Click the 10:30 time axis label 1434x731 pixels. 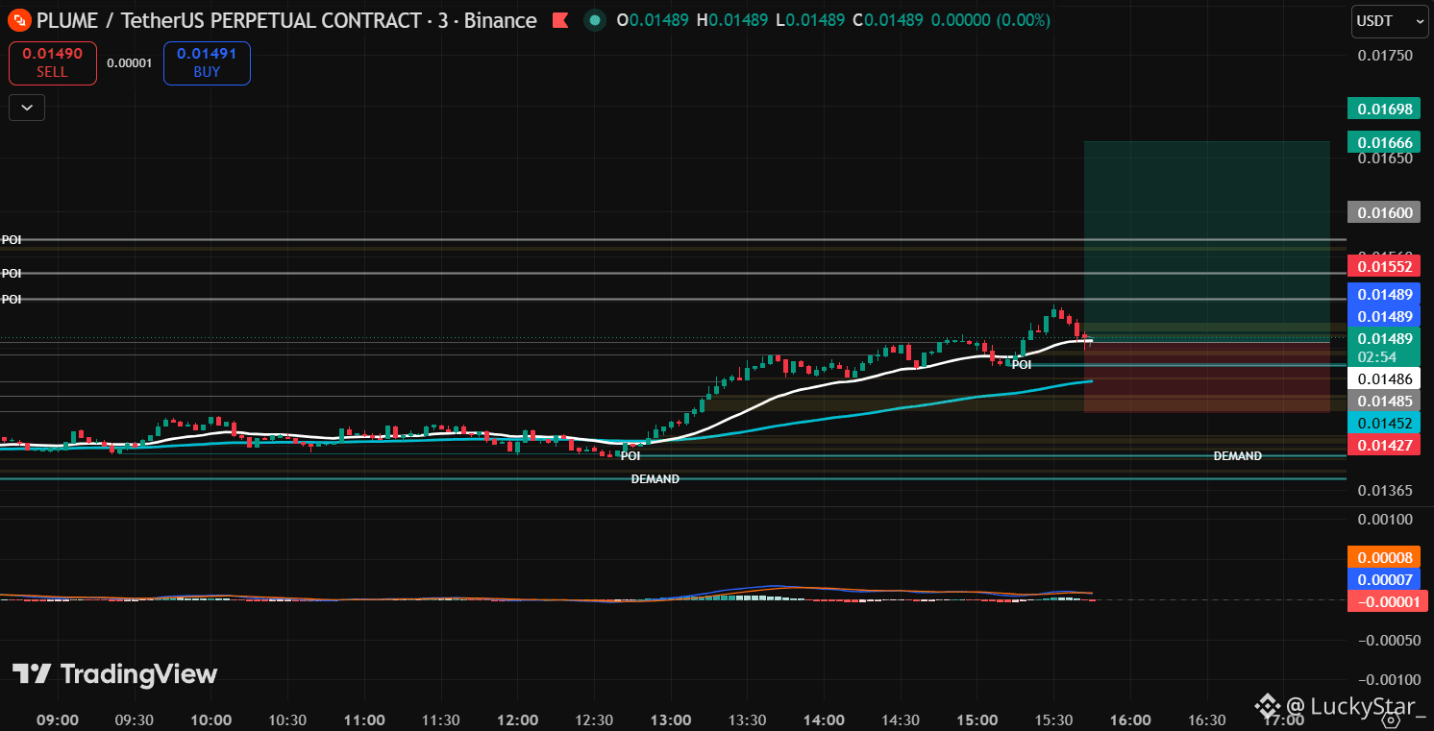287,720
